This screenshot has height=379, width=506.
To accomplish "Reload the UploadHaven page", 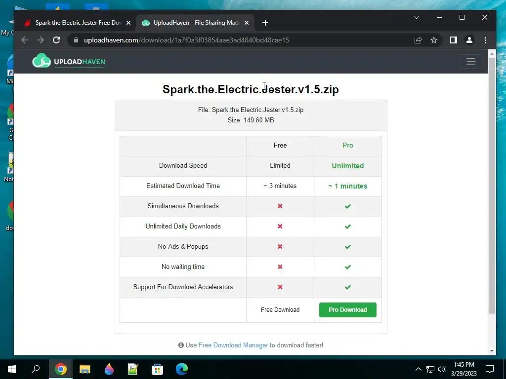I will tap(56, 40).
